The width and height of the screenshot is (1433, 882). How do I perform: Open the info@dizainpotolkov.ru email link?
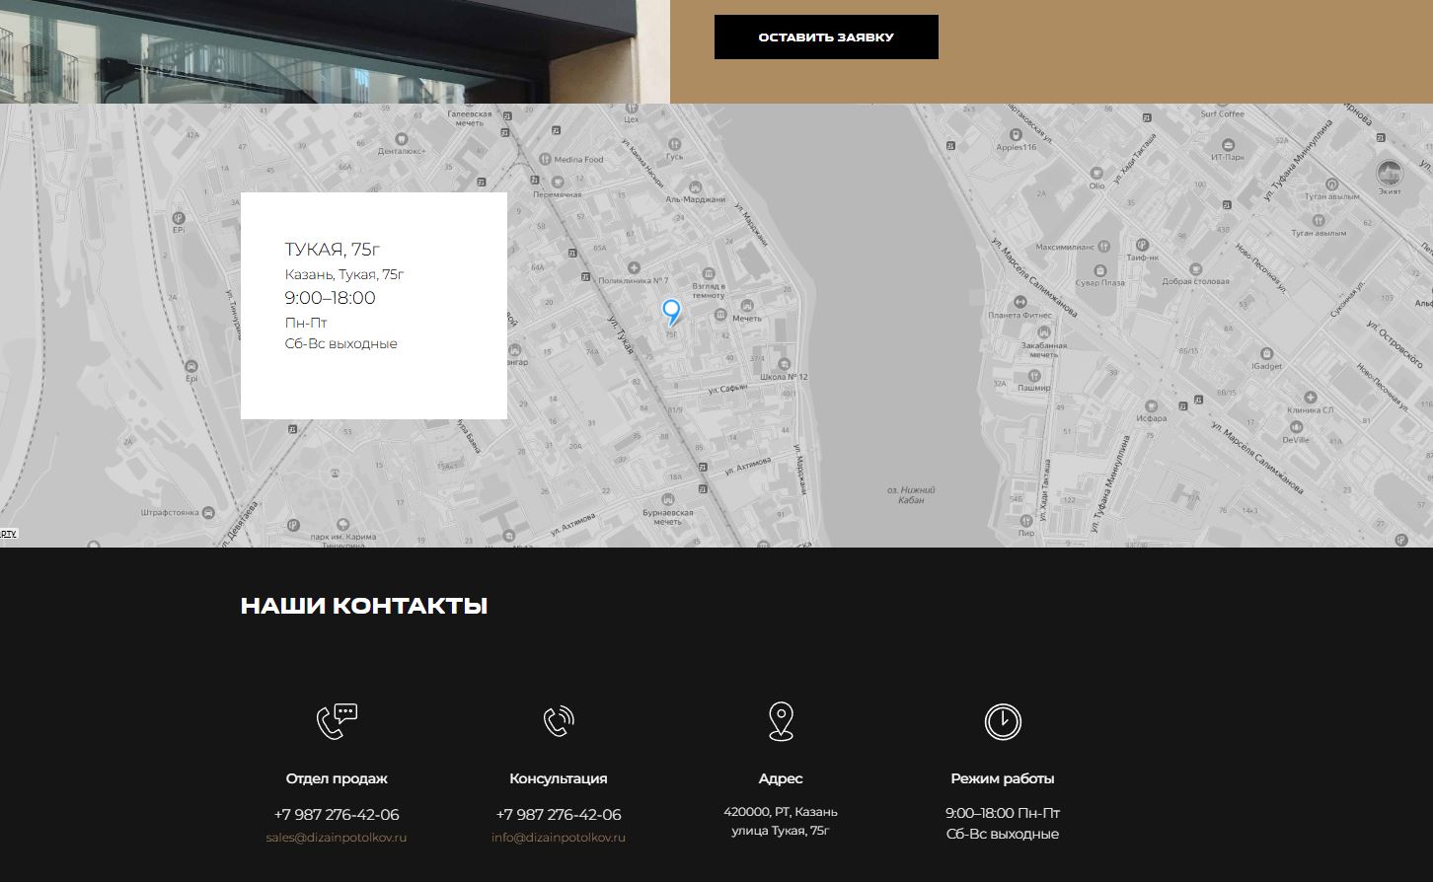tap(559, 838)
